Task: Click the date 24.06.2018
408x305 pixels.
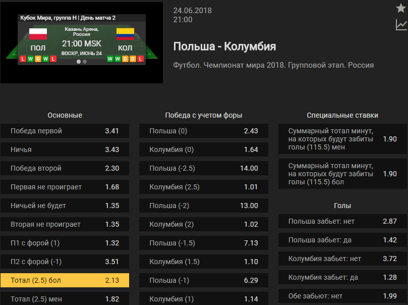Action: point(193,11)
